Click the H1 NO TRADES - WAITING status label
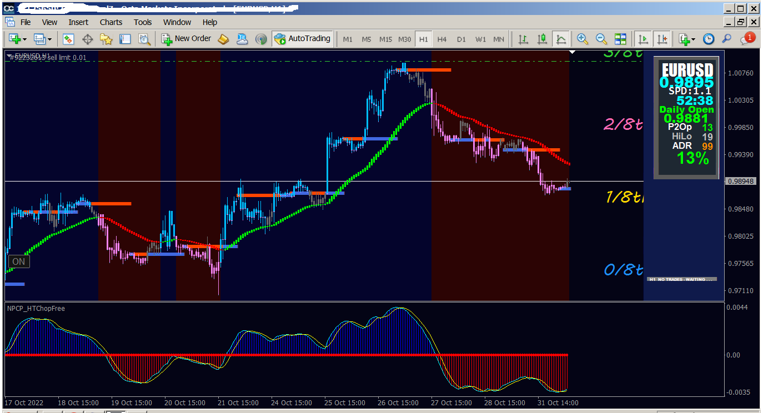Image resolution: width=763 pixels, height=413 pixels. coord(682,279)
